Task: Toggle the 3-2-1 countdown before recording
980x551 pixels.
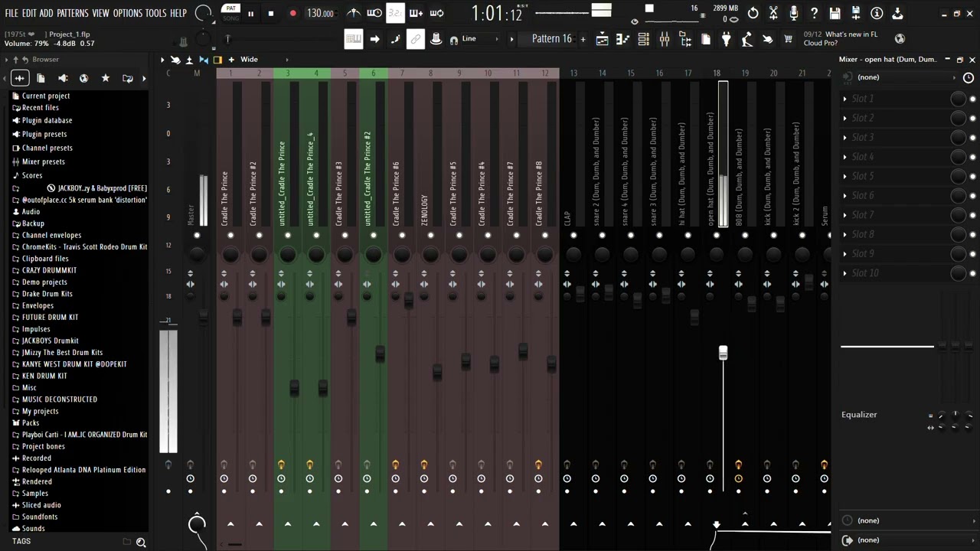Action: pos(395,13)
